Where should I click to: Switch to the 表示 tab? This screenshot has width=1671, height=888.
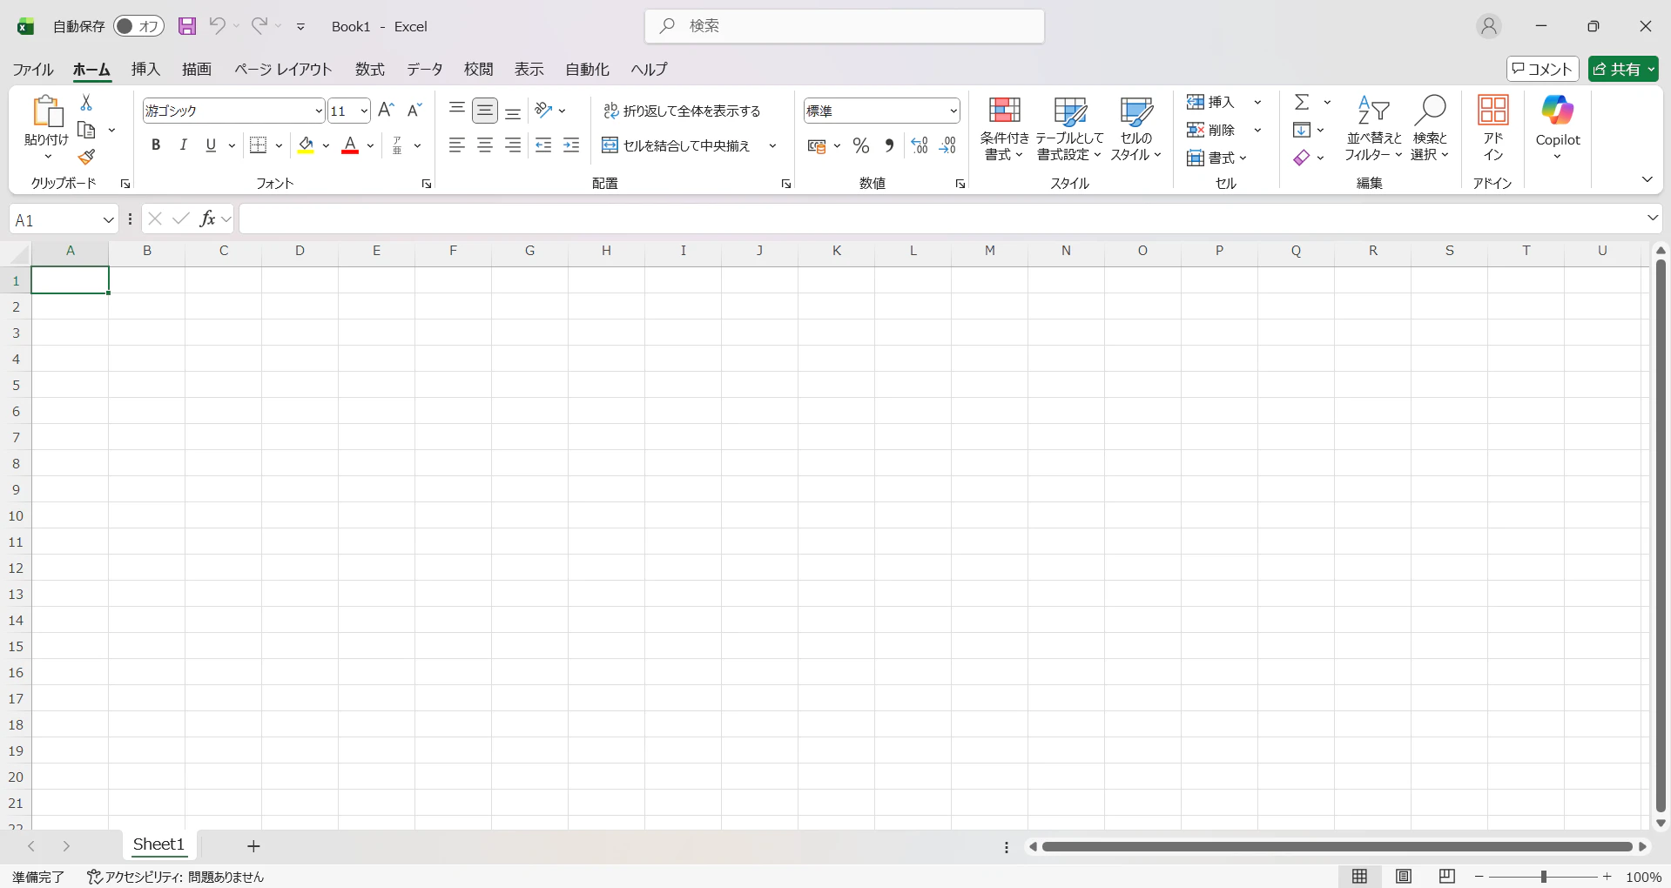tap(529, 69)
